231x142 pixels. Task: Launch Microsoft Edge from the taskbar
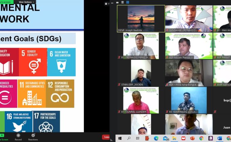(156, 138)
